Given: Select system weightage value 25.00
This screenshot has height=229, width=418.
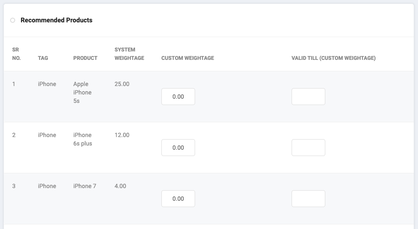Looking at the screenshot, I should (x=122, y=84).
